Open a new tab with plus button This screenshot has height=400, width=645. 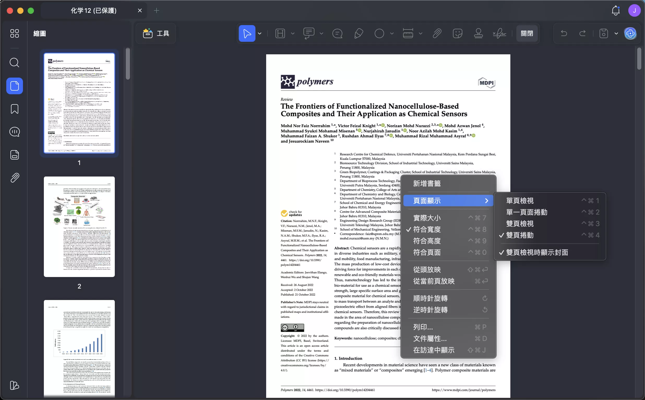pos(157,11)
